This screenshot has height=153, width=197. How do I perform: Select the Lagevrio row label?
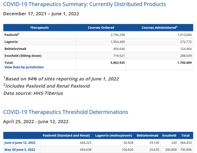point(11,41)
